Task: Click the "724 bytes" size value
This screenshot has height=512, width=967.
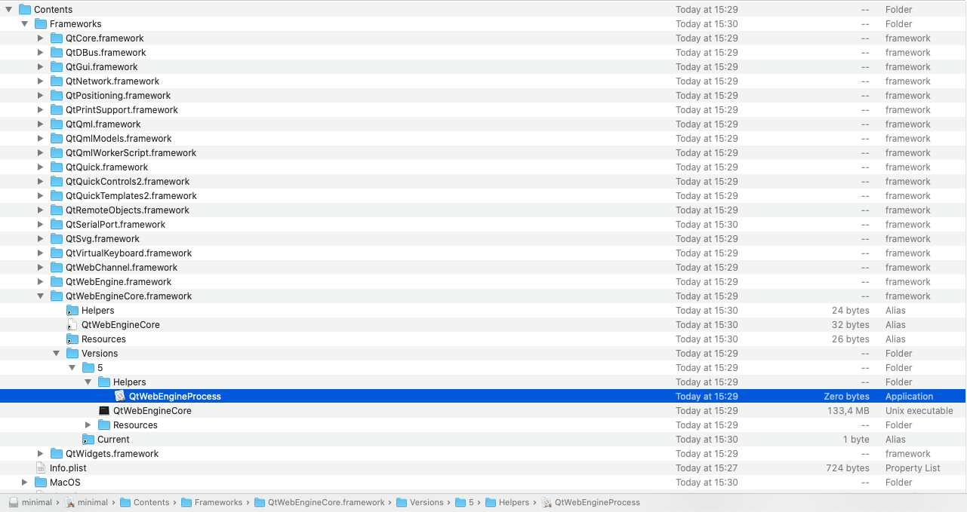Action: (848, 468)
